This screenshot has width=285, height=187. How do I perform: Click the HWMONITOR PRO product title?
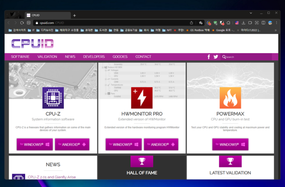click(142, 114)
